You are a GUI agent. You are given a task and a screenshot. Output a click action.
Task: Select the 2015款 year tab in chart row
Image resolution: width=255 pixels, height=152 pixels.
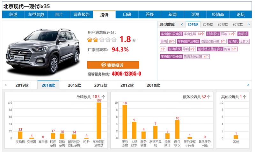click(75, 85)
